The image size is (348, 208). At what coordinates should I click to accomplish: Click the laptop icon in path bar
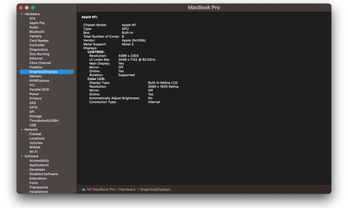[x=84, y=190]
